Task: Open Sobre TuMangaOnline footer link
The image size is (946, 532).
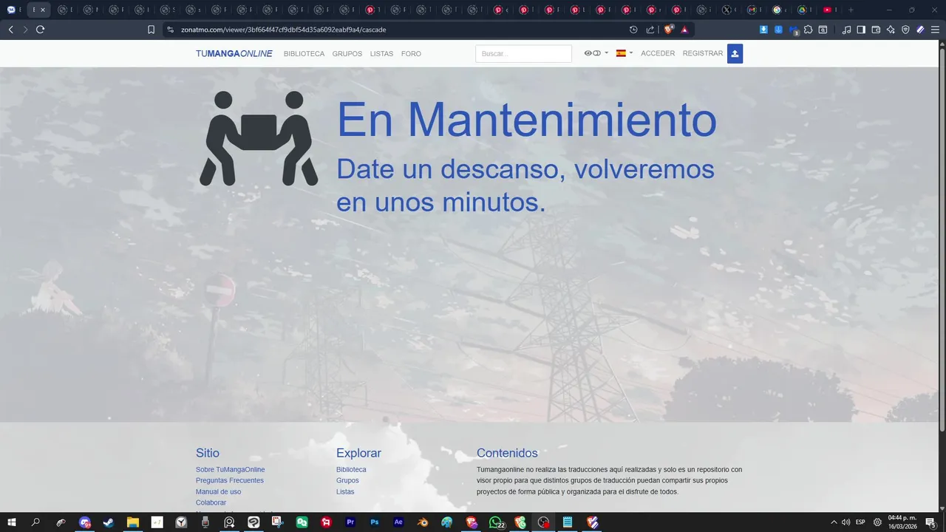Action: click(230, 470)
